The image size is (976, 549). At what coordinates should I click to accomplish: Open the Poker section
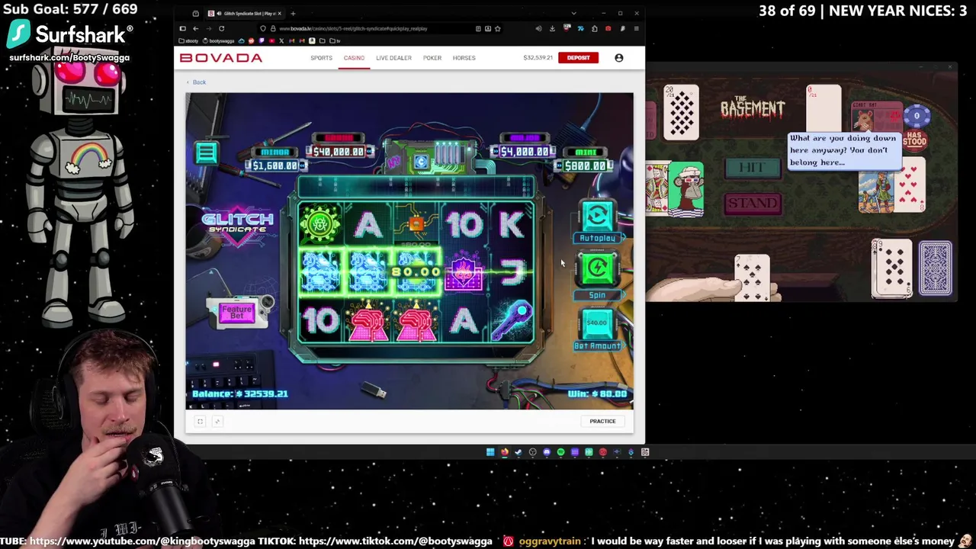[x=432, y=58]
